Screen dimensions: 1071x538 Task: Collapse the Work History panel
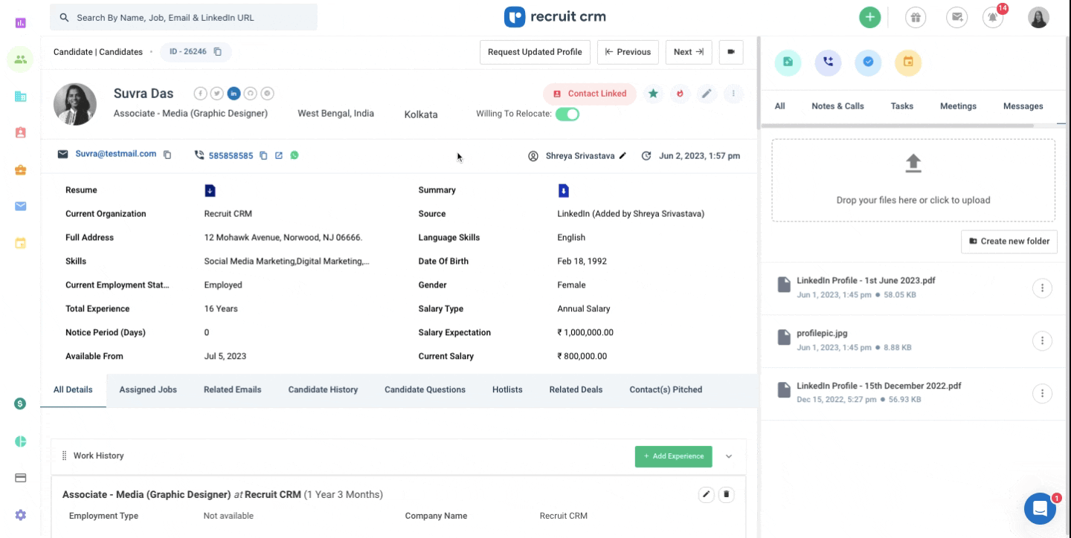click(x=728, y=456)
